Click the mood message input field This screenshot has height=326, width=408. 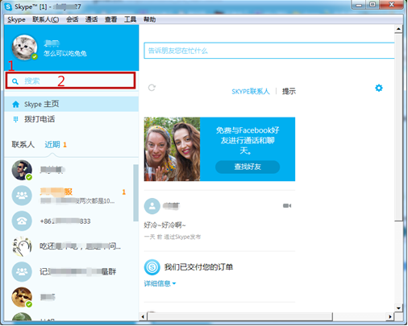pyautogui.click(x=269, y=51)
